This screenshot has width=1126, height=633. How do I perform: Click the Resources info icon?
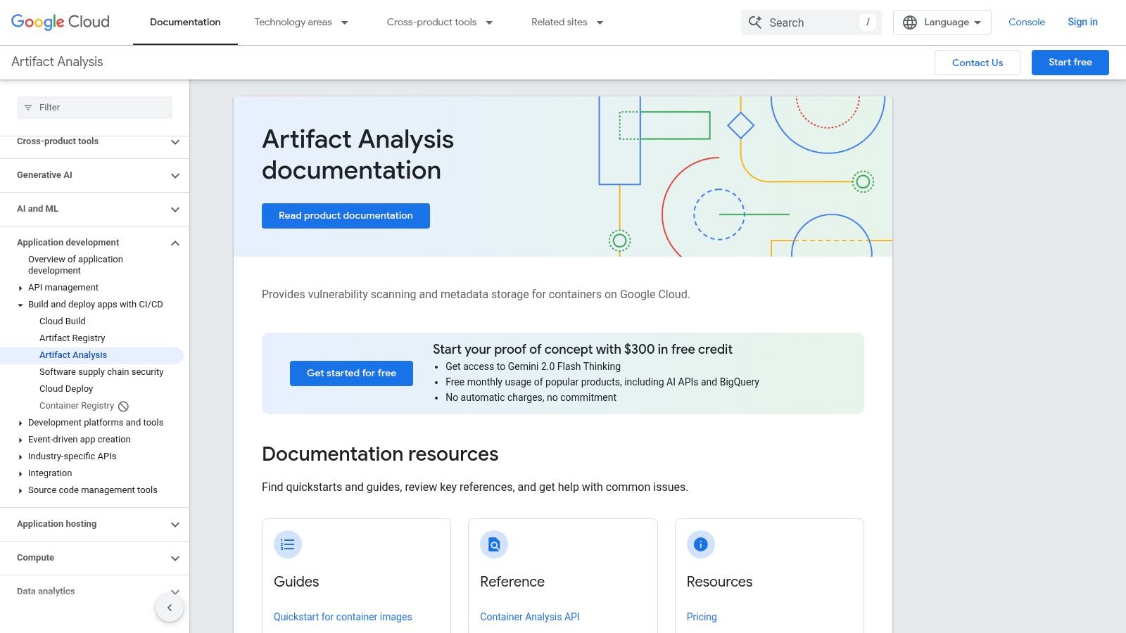(x=700, y=544)
